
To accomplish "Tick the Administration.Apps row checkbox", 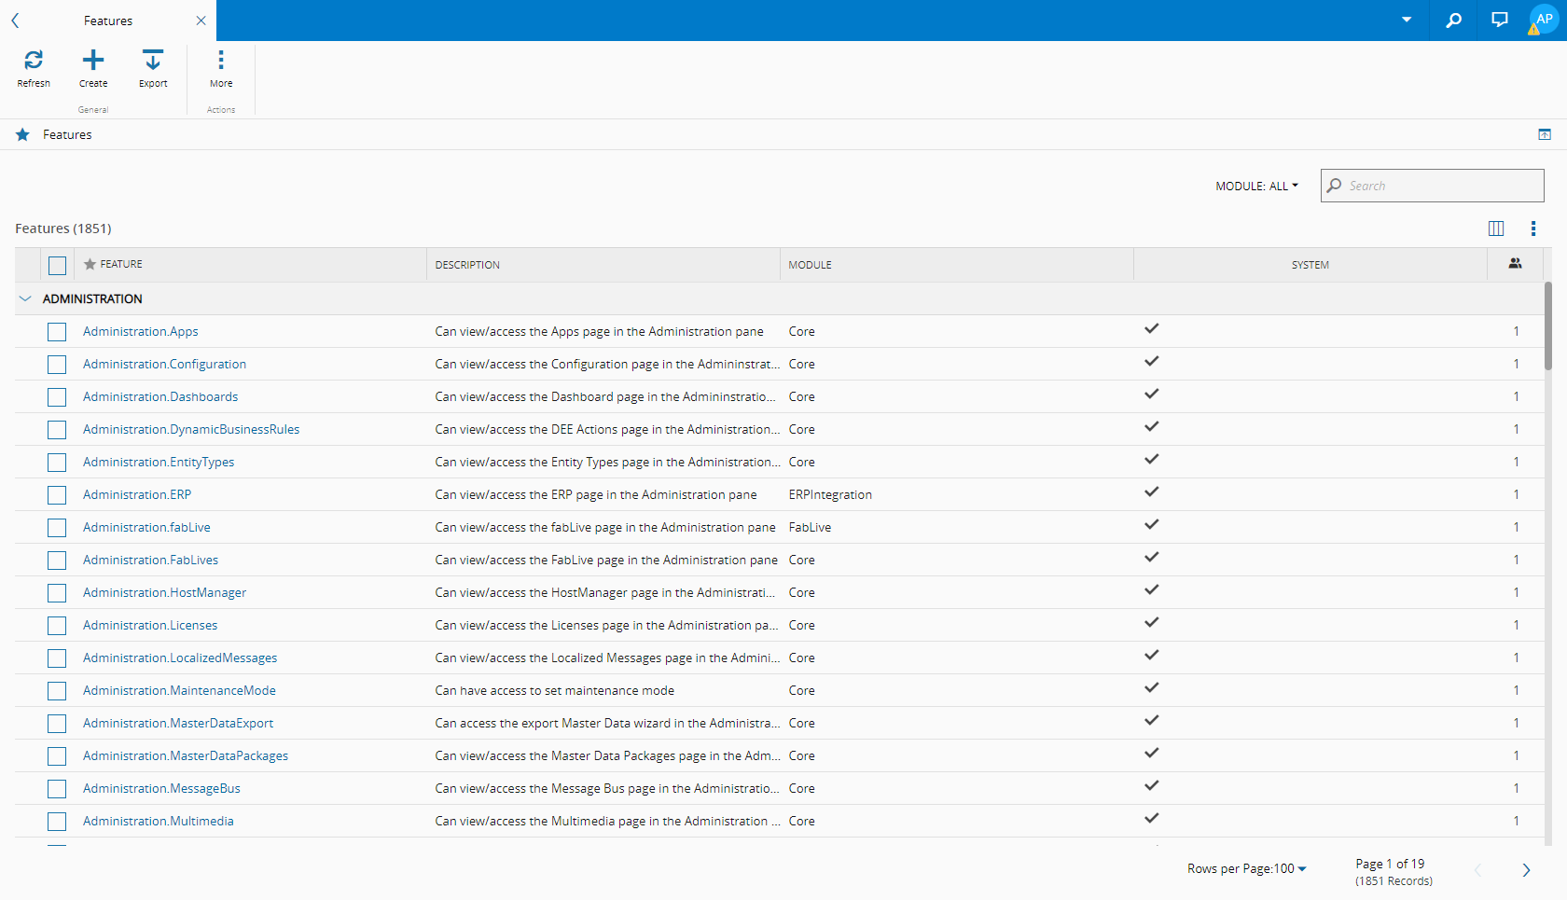I will pyautogui.click(x=57, y=332).
